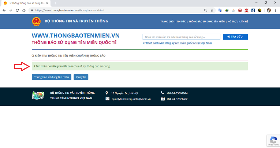Click the quanlytenmienquocte@vnnic.vn email address
280x148 pixels.
click(x=131, y=99)
